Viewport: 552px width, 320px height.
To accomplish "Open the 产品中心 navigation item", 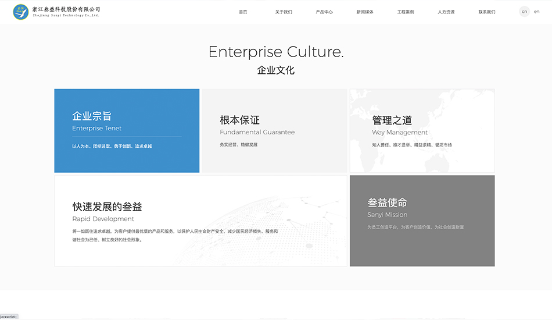I will tap(324, 12).
